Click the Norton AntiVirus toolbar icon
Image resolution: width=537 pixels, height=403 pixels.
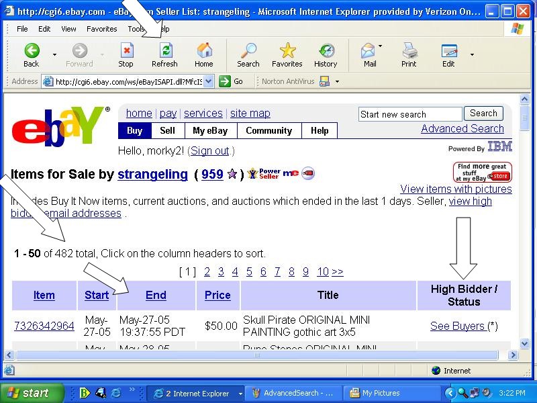324,81
